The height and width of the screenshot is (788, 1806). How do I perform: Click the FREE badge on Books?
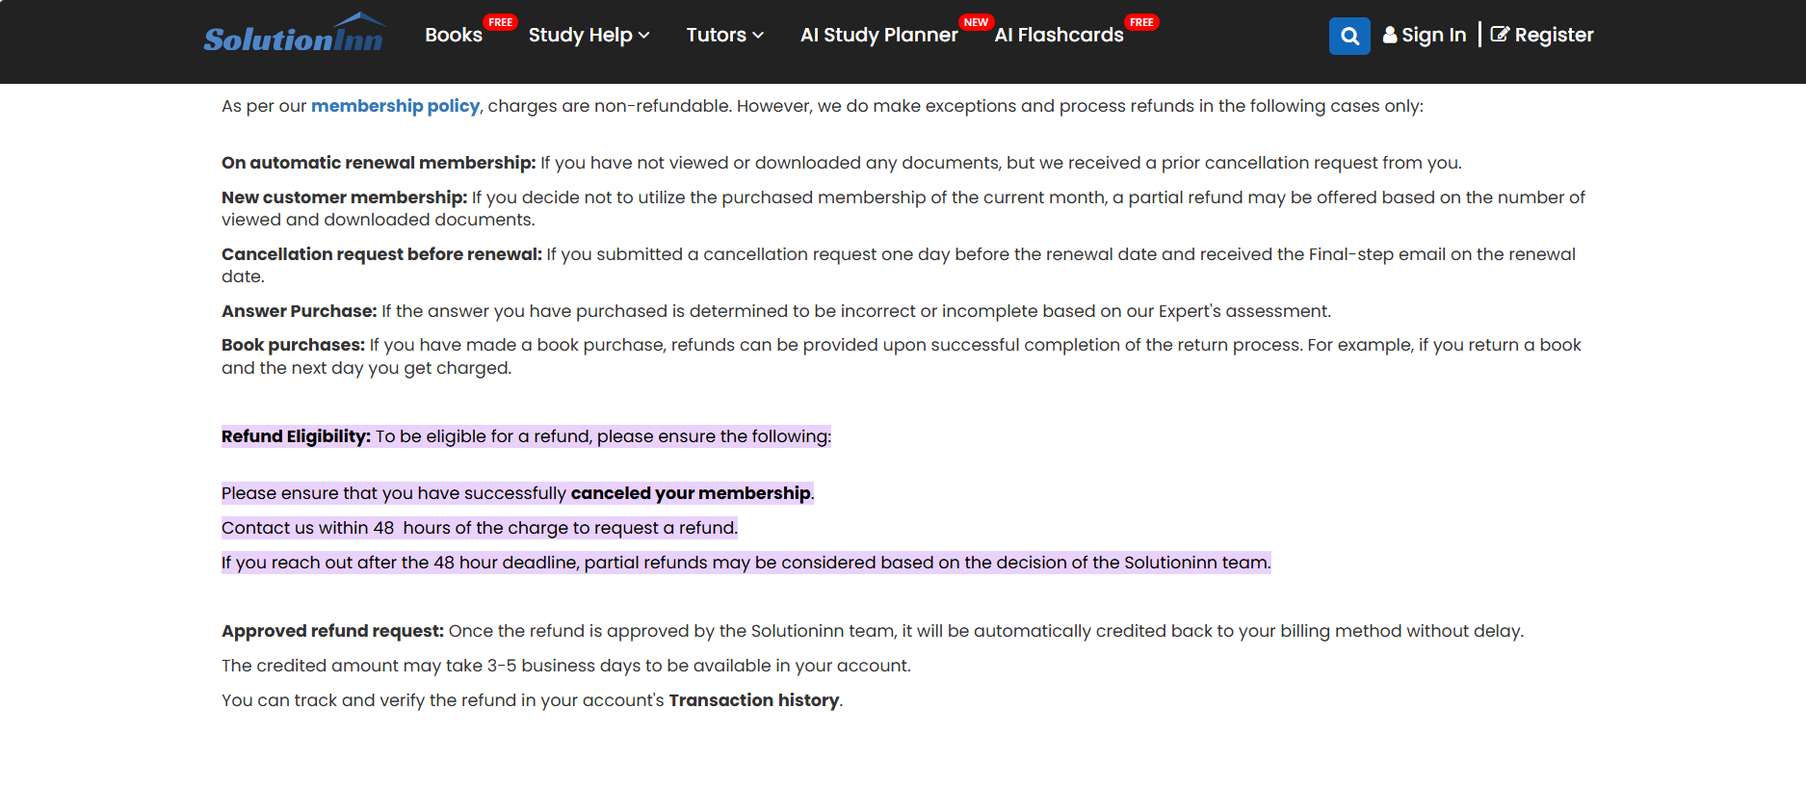500,22
